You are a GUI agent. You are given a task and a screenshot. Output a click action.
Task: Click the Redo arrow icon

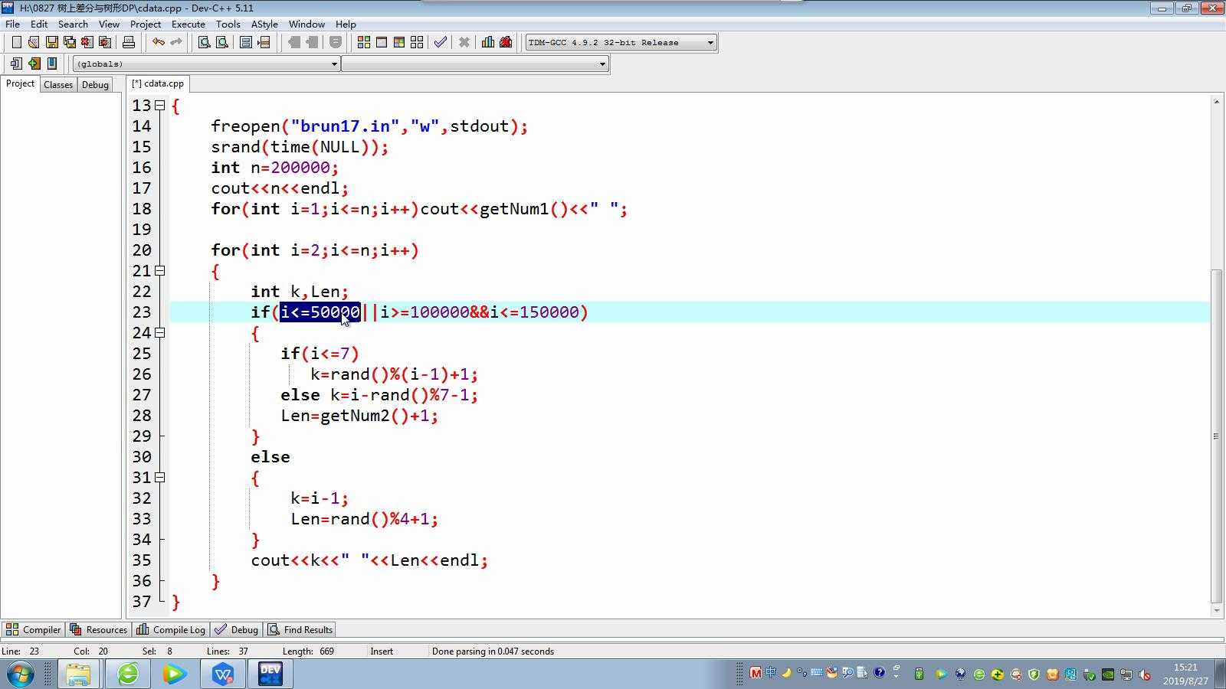point(175,42)
